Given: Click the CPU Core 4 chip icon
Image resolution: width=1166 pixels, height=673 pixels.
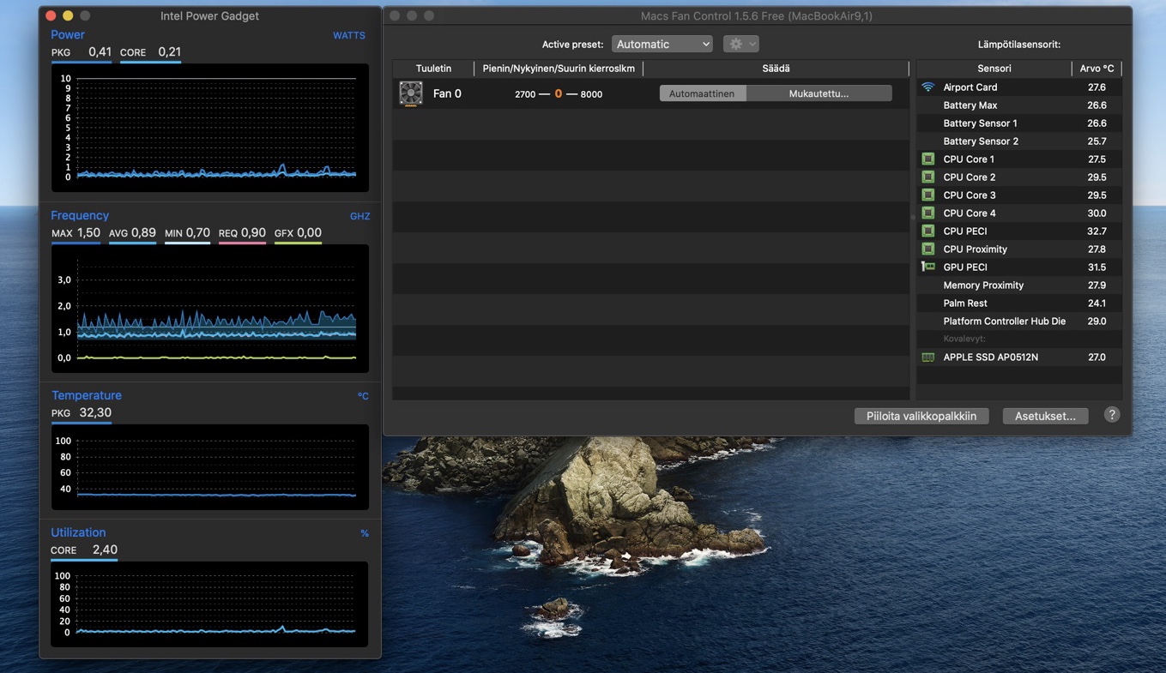Looking at the screenshot, I should [x=927, y=213].
